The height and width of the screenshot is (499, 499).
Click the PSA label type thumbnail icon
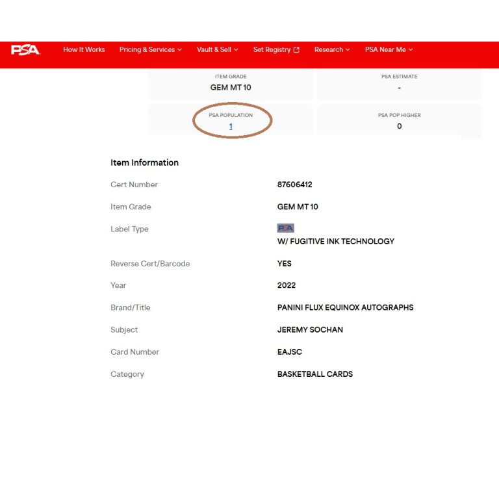[x=285, y=228]
